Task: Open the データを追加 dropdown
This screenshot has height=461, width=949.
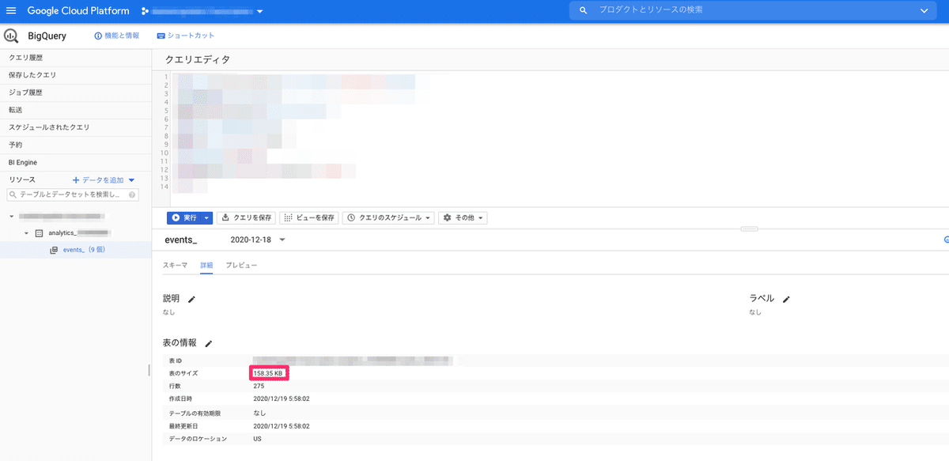Action: [x=104, y=180]
